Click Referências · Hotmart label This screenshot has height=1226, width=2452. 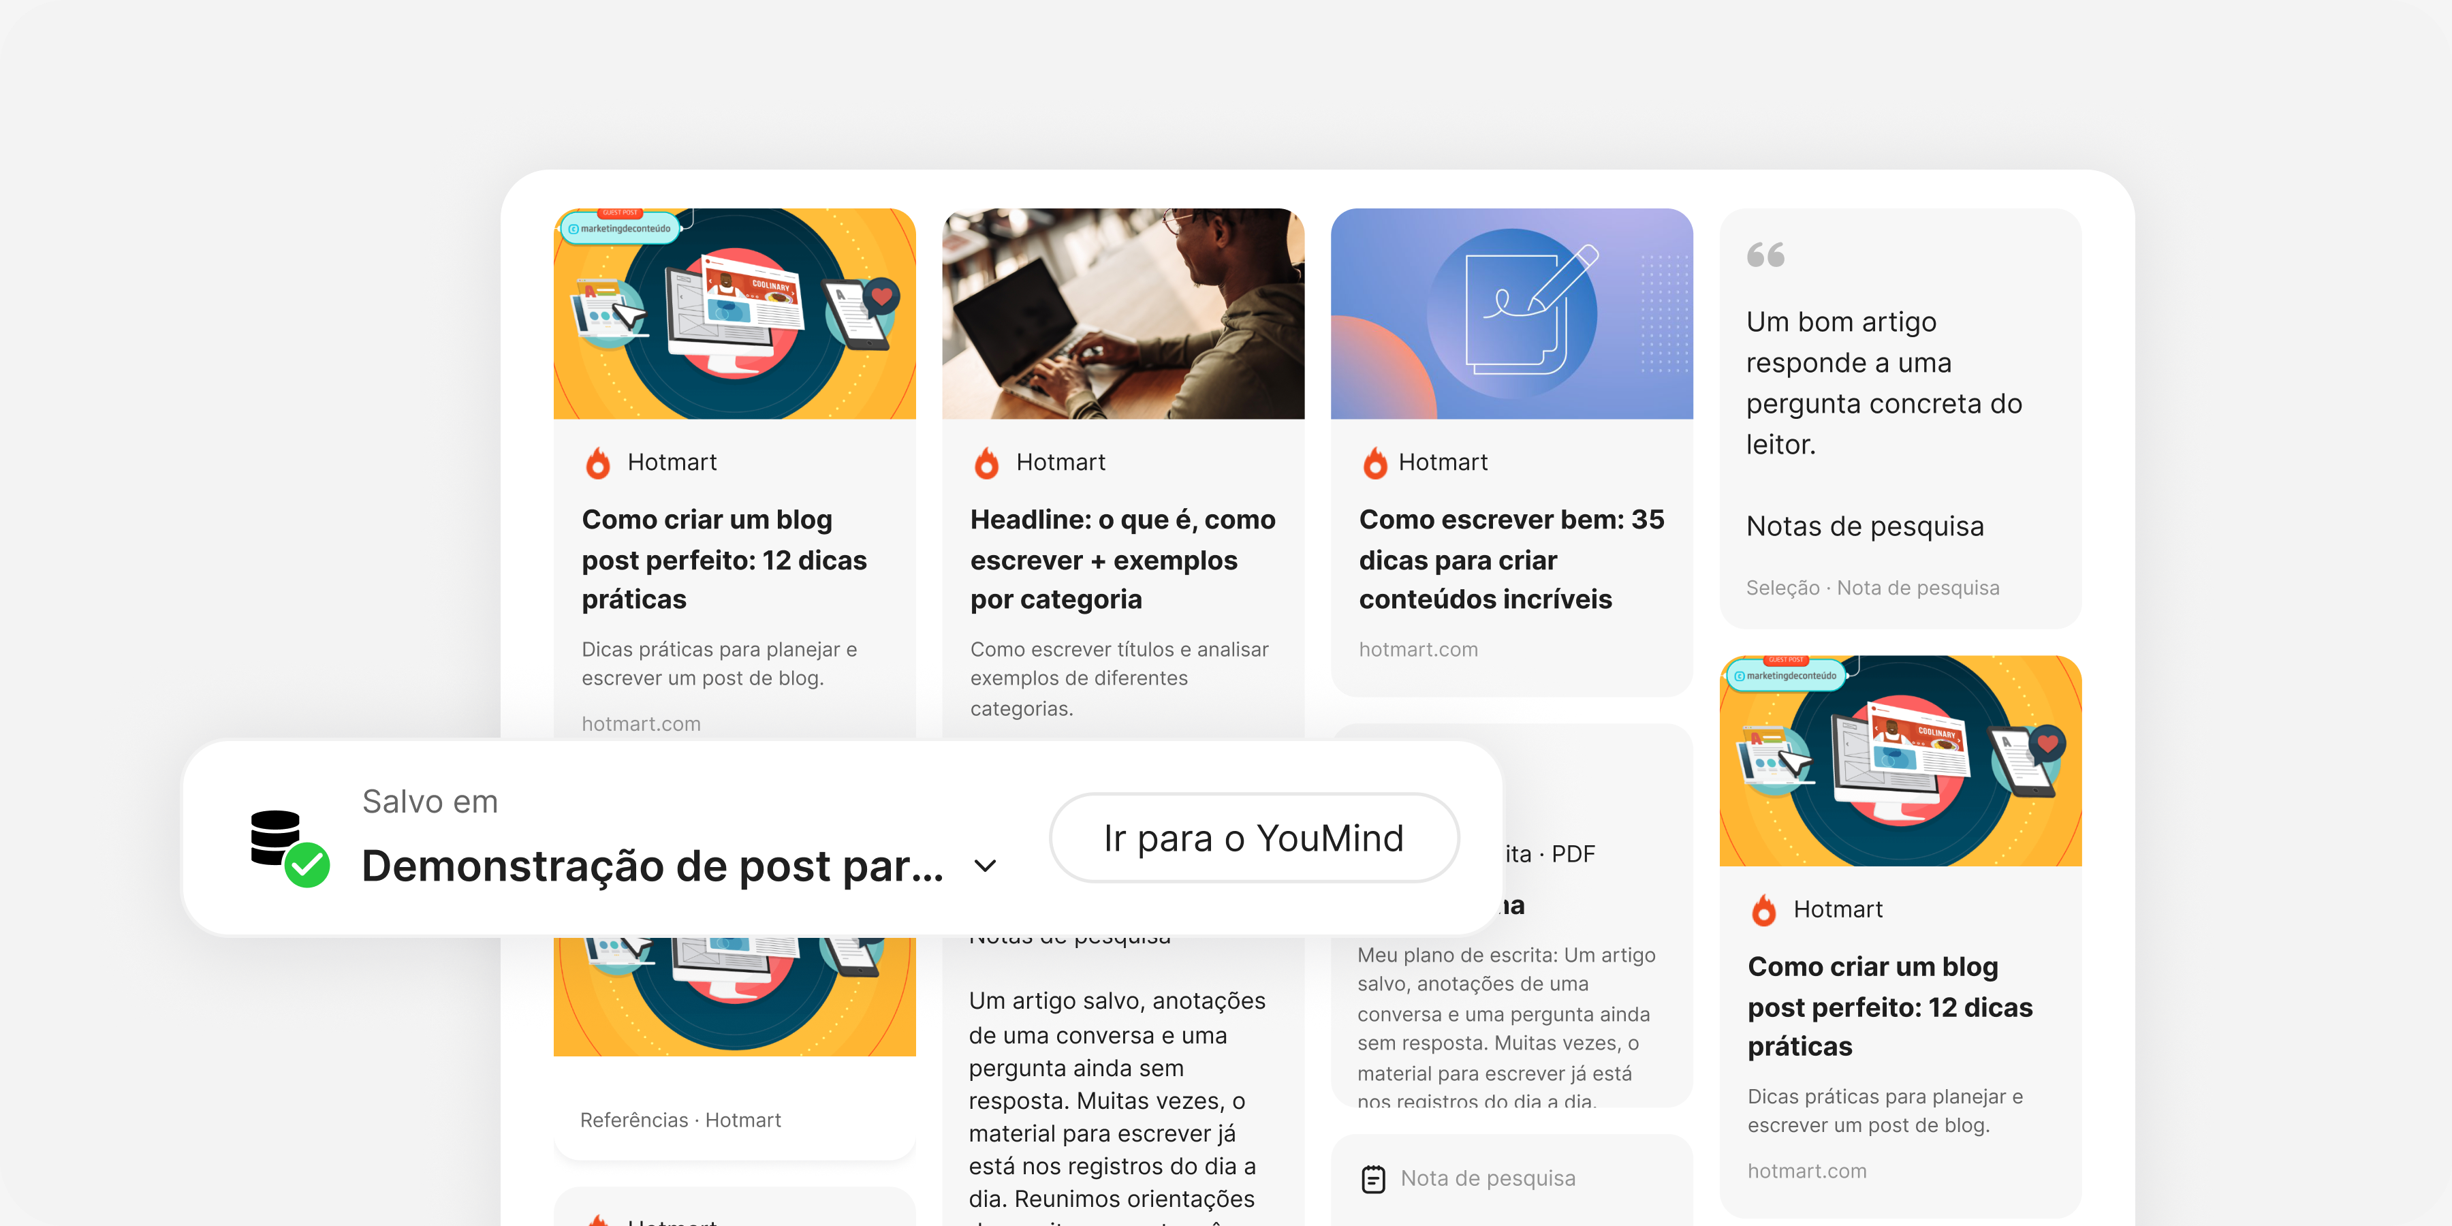click(x=680, y=1120)
